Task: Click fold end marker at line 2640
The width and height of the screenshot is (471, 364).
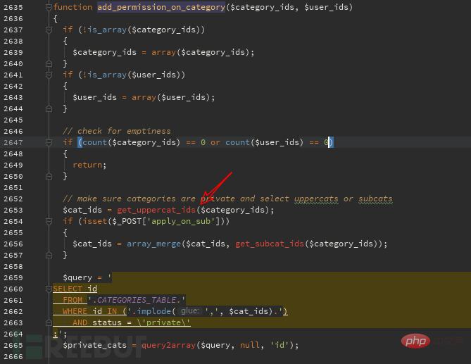Action: pyautogui.click(x=49, y=63)
